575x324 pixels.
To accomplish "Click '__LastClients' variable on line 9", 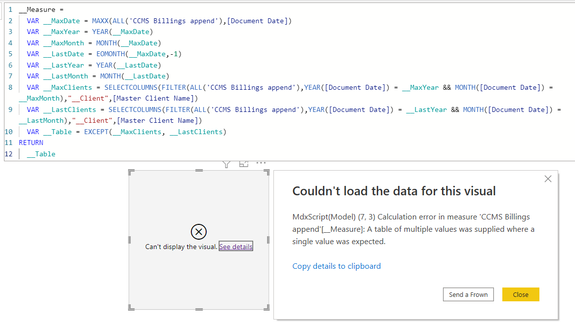I will pos(70,109).
